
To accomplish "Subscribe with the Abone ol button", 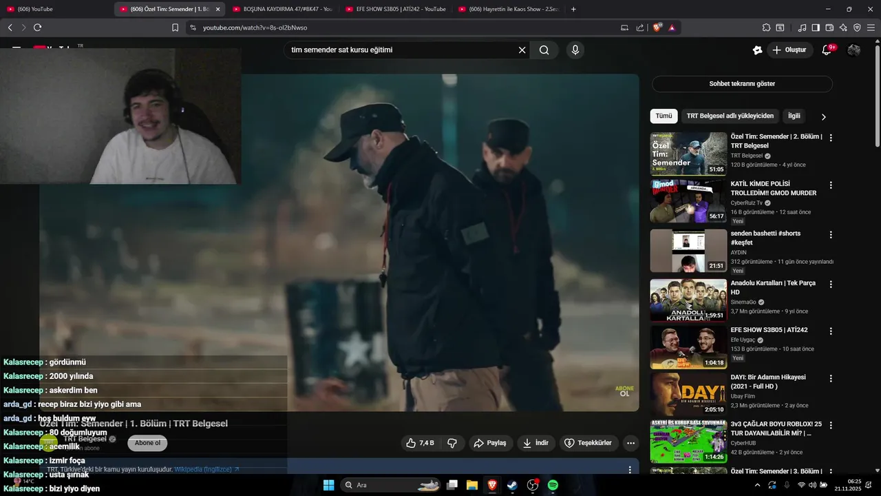I will coord(147,443).
